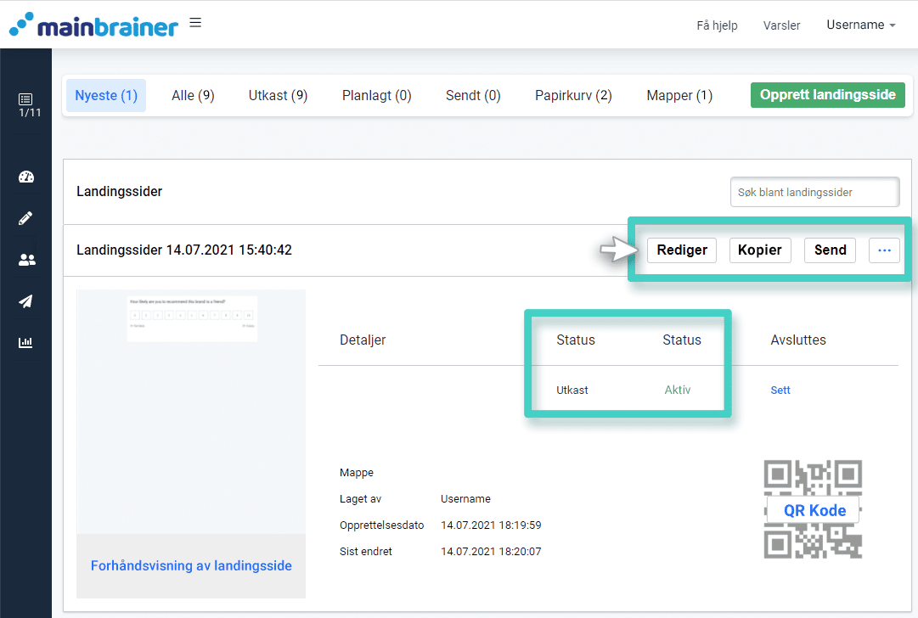Open the bar chart statistics icon
Image resolution: width=918 pixels, height=618 pixels.
(x=25, y=343)
